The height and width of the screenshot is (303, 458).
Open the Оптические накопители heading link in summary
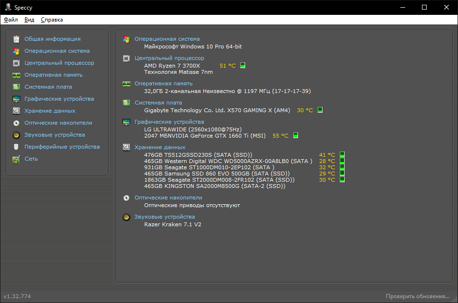pos(168,198)
